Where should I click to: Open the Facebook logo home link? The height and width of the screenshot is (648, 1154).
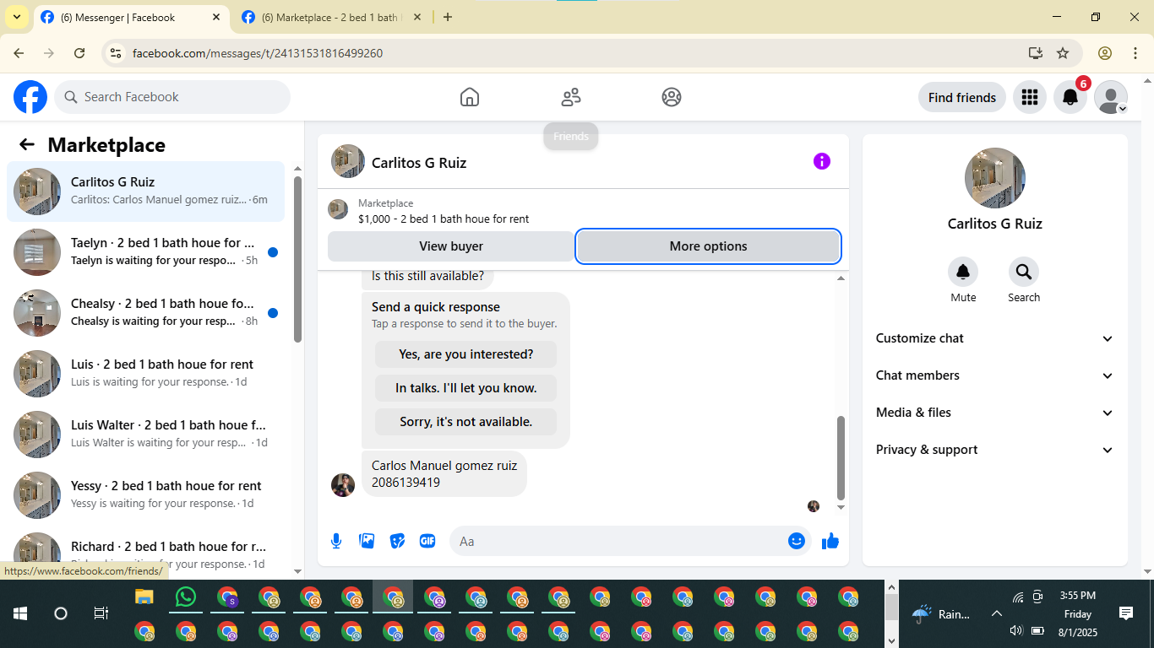point(30,97)
